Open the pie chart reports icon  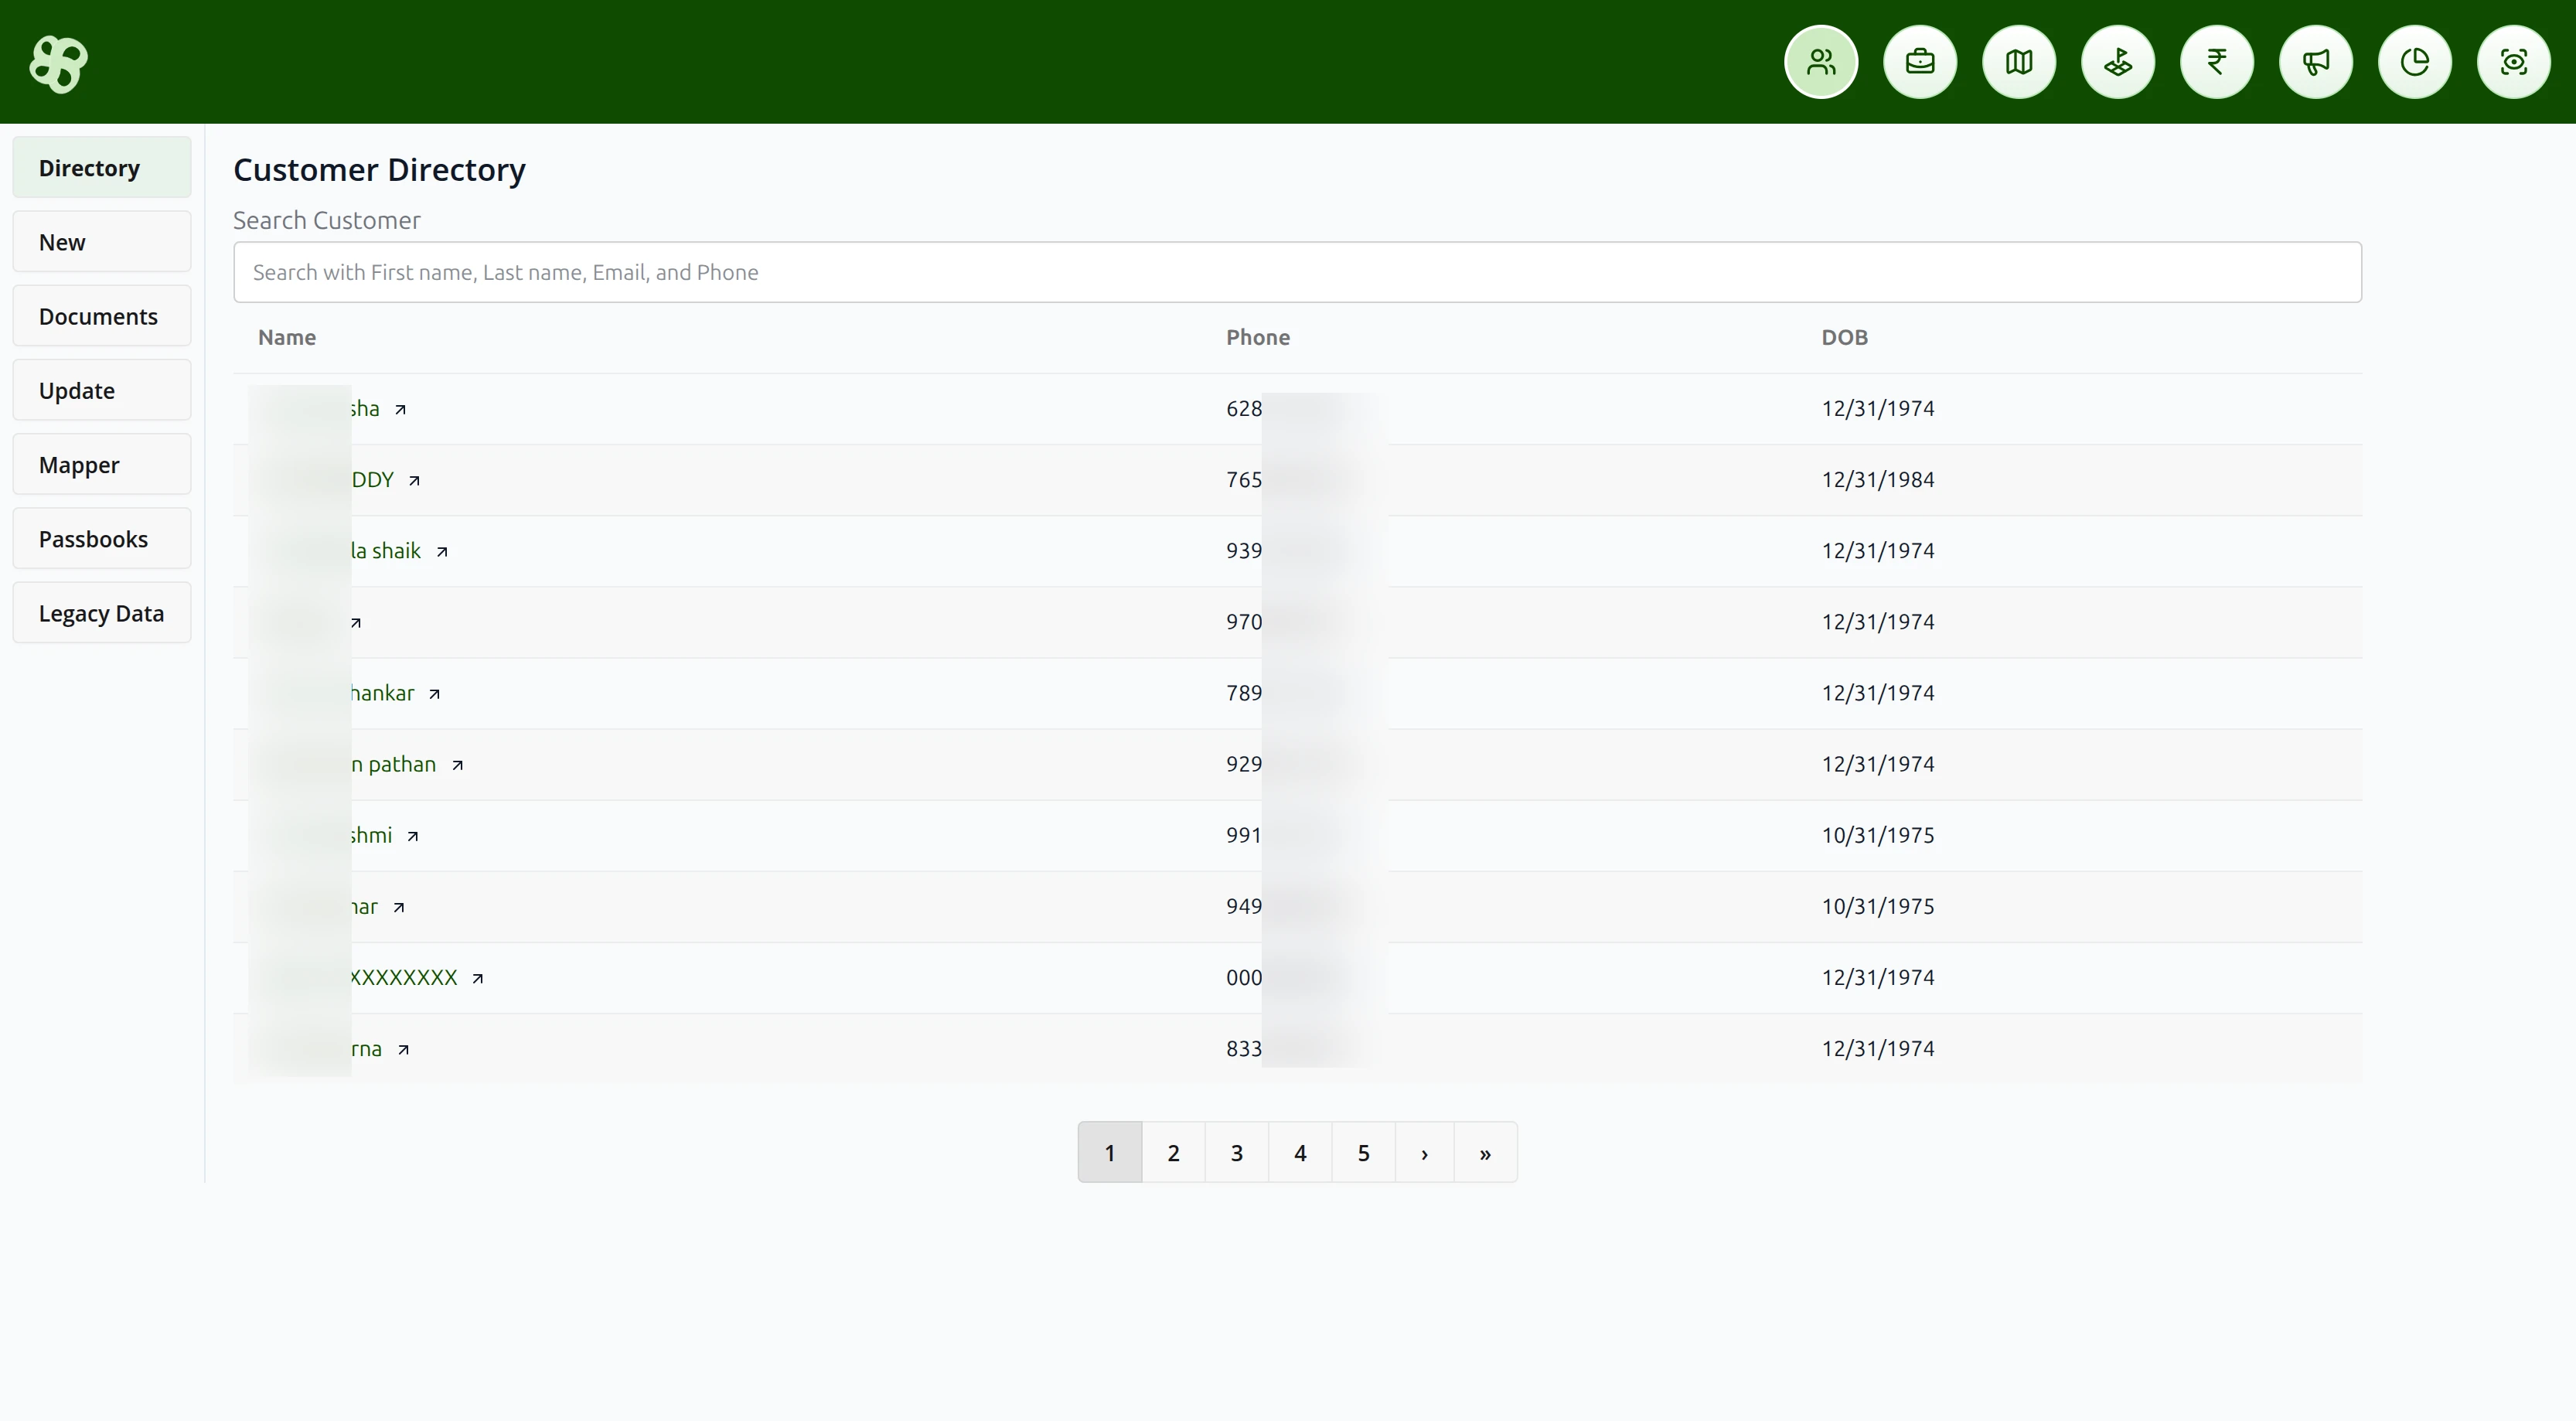(x=2415, y=61)
